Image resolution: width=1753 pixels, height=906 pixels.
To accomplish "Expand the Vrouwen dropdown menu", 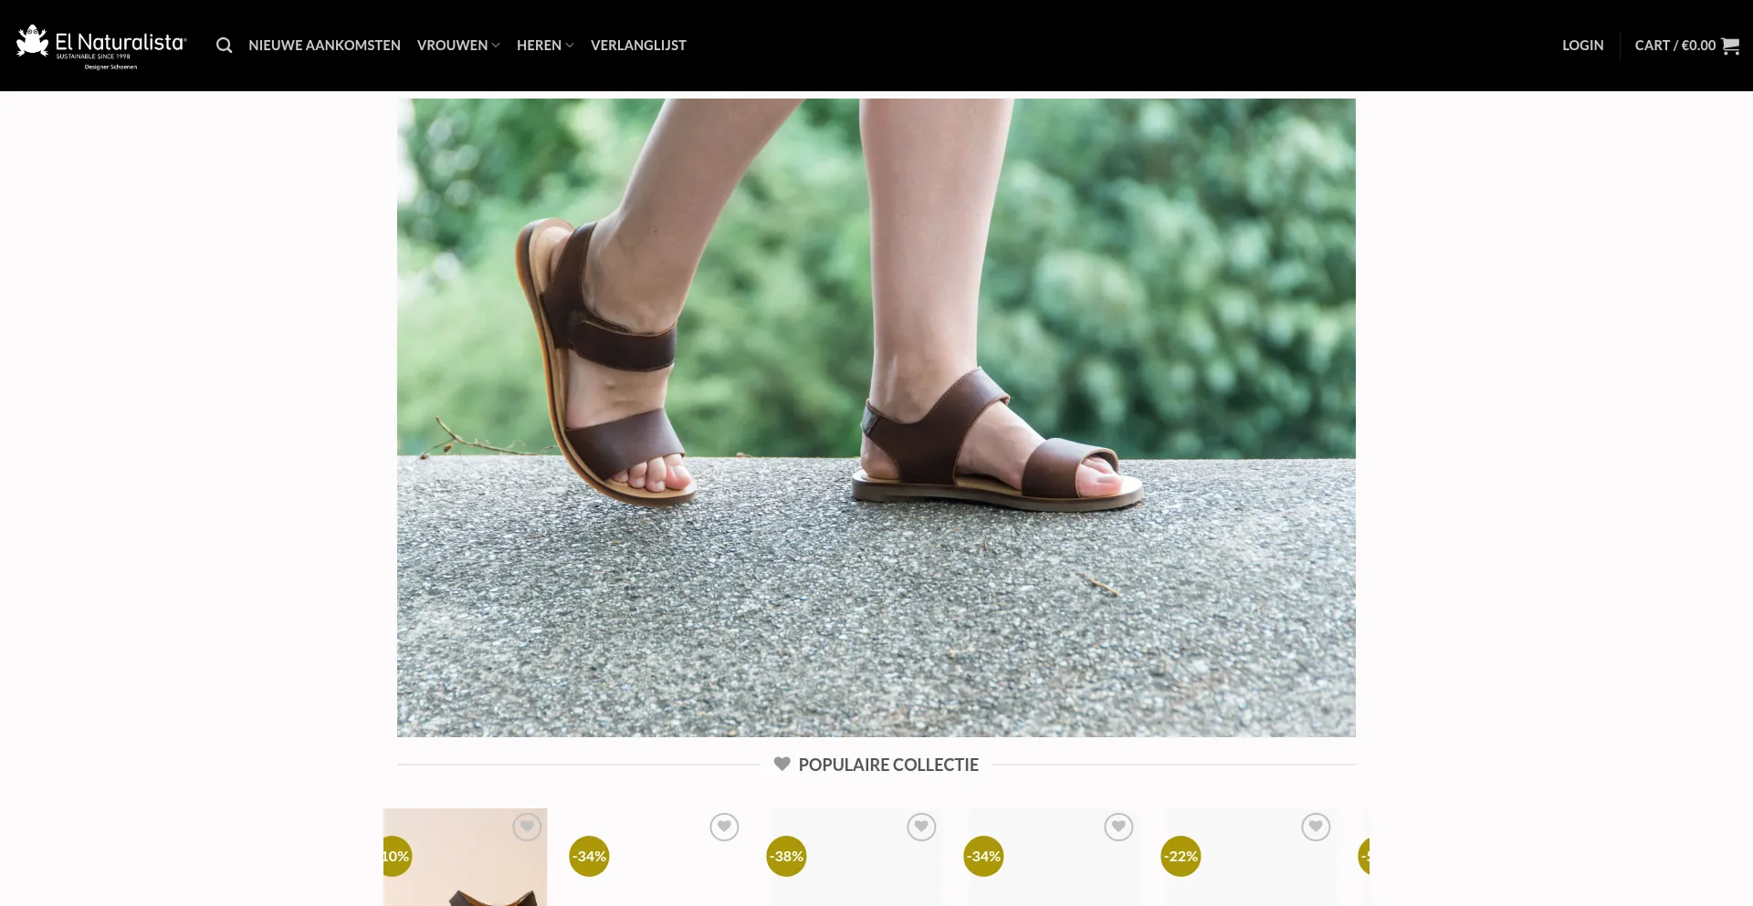I will click(x=458, y=46).
